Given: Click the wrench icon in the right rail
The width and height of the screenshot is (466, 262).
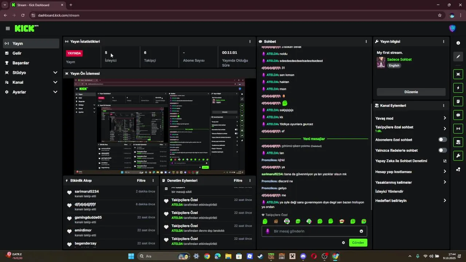Looking at the screenshot, I should pyautogui.click(x=458, y=156).
